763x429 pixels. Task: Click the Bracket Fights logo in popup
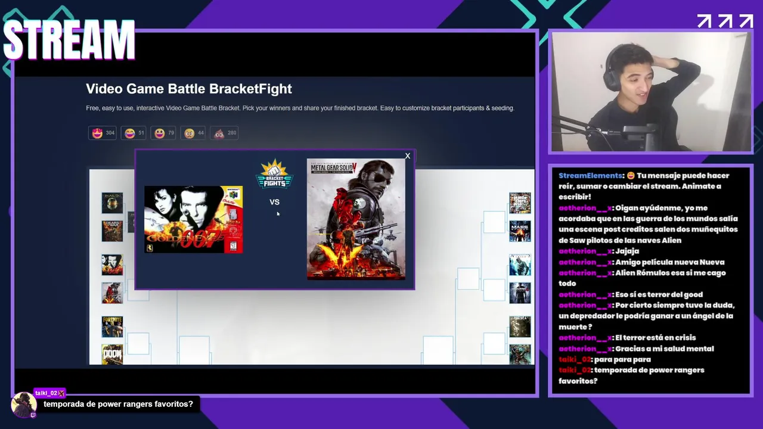pyautogui.click(x=274, y=174)
